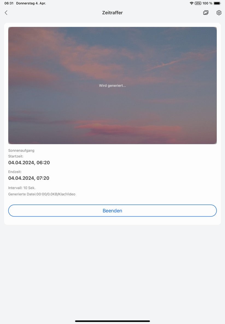Screen dimensions: 225x324
Task: Tap the Intervall: 10 Sek. text
Action: coord(22,188)
